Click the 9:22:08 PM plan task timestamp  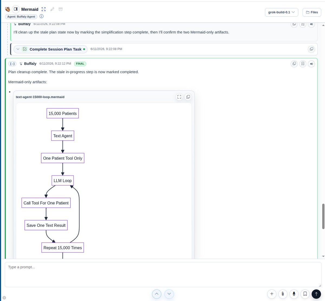(106, 49)
